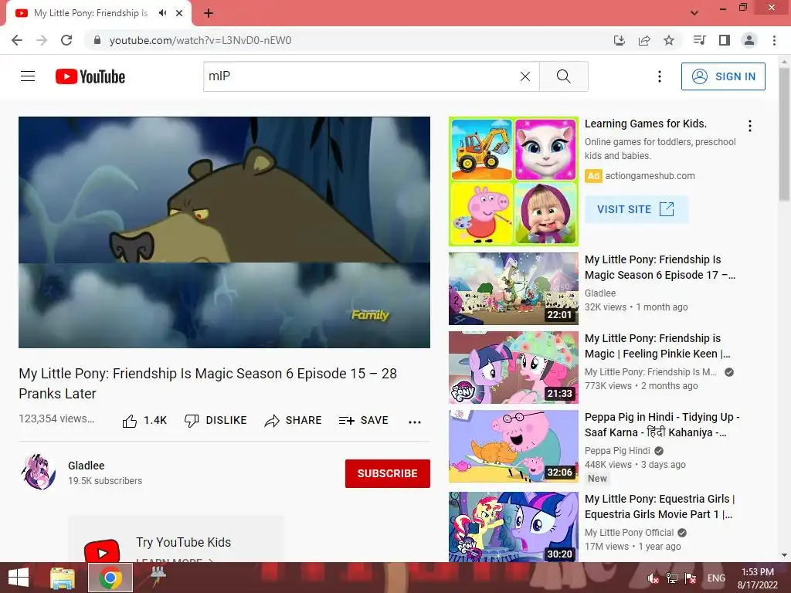This screenshot has height=593, width=791.
Task: View site info via the lock icon
Action: coord(97,40)
